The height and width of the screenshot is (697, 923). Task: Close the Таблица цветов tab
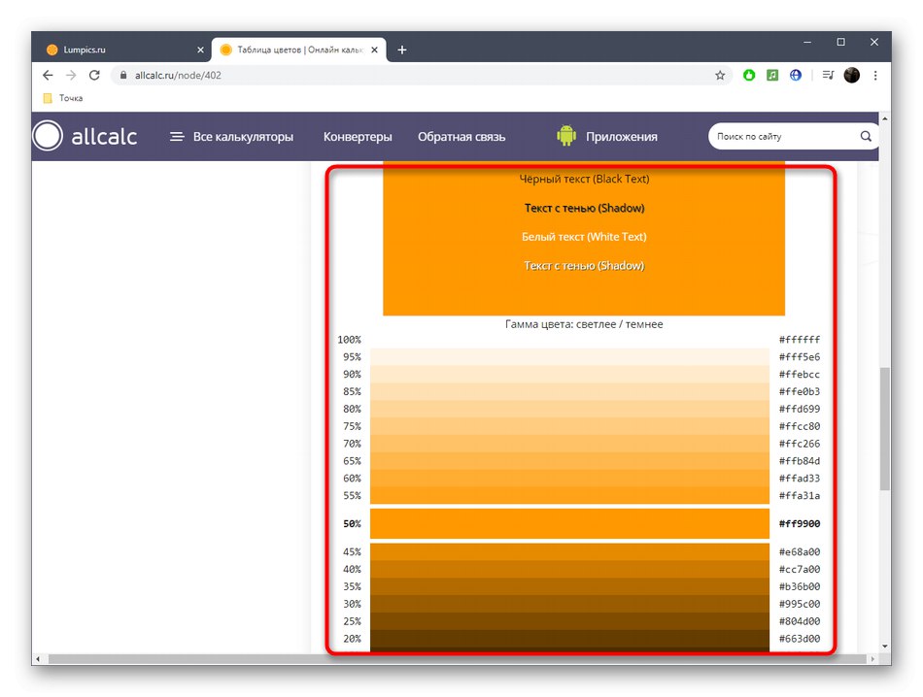tap(374, 50)
